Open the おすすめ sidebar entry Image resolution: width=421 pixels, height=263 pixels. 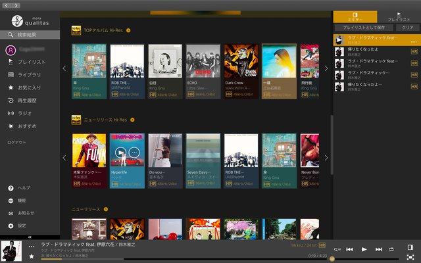tap(27, 126)
